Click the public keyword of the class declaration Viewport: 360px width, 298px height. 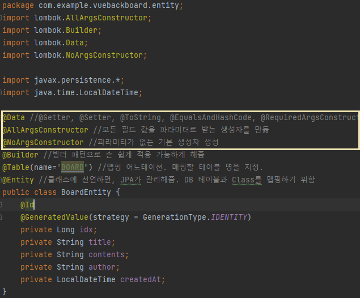point(16,192)
